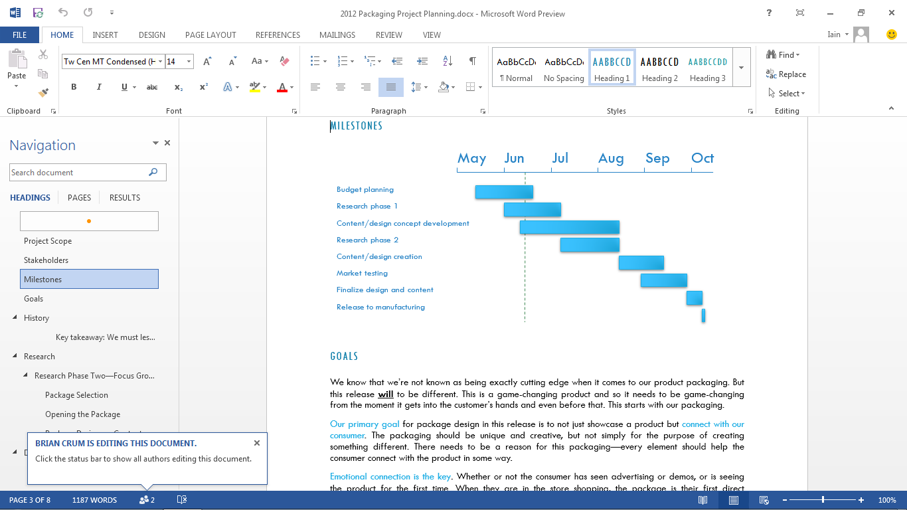Show paragraph marks with the pilcrow icon
The height and width of the screenshot is (510, 907).
472,61
